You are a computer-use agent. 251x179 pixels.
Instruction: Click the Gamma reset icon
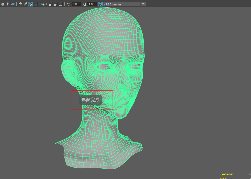[x=85, y=4]
